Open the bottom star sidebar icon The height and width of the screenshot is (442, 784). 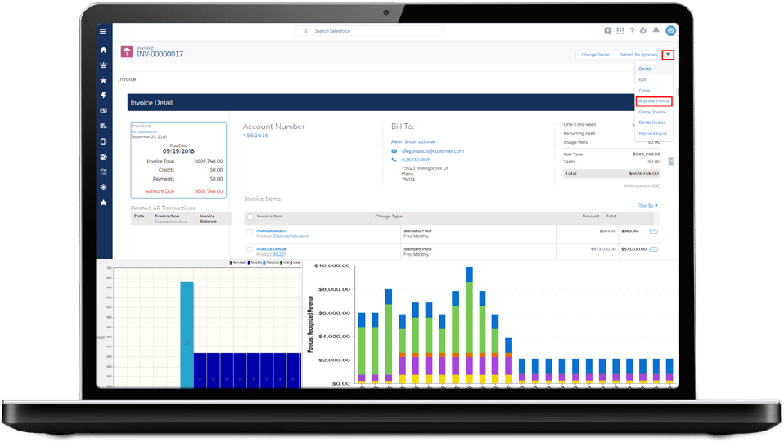[103, 203]
